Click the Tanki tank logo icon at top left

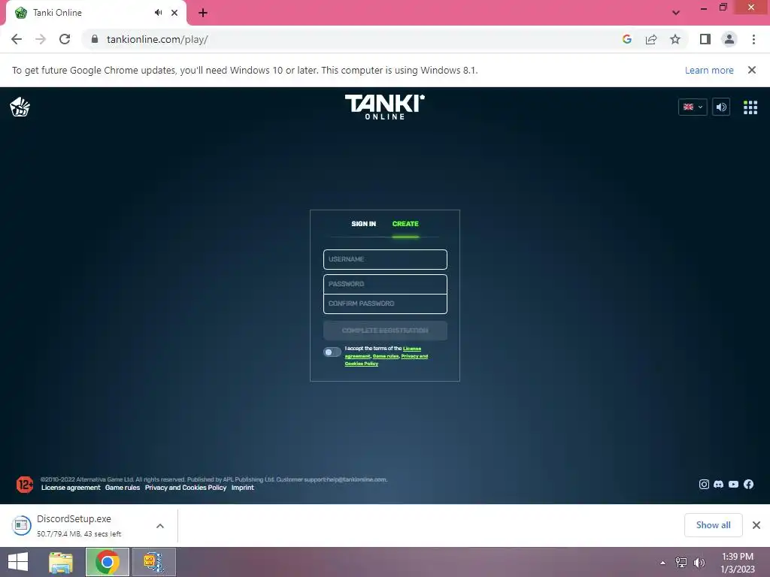(x=20, y=107)
